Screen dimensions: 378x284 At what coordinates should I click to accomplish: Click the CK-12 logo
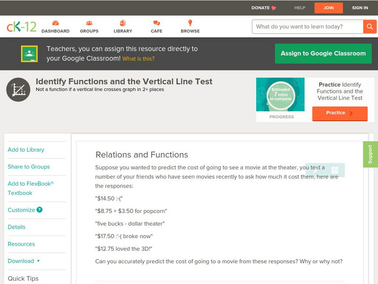coord(21,27)
